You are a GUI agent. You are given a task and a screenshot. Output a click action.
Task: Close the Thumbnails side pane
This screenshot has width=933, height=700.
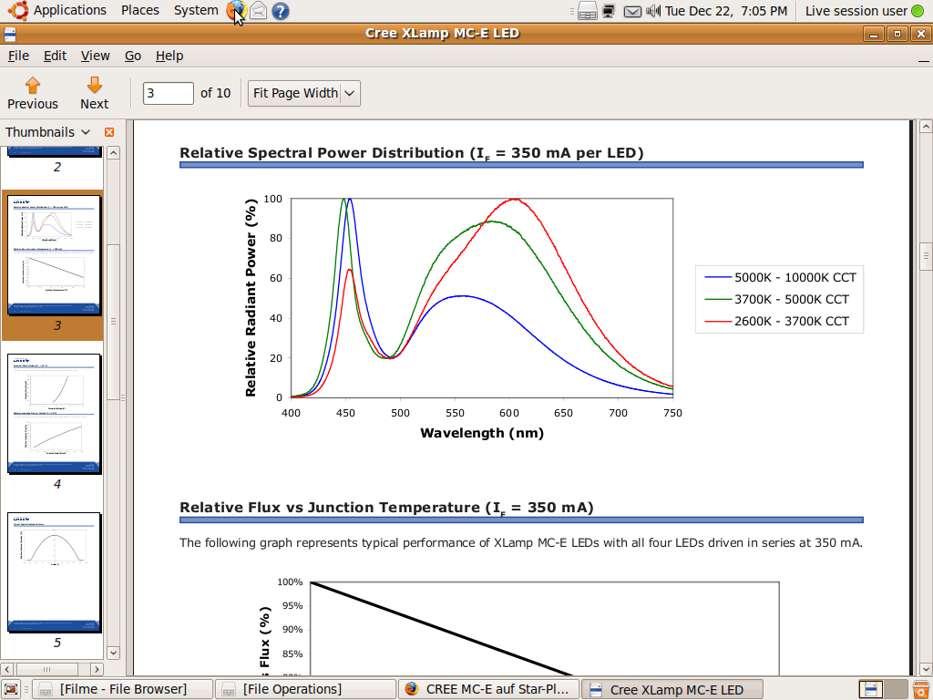[x=109, y=132]
